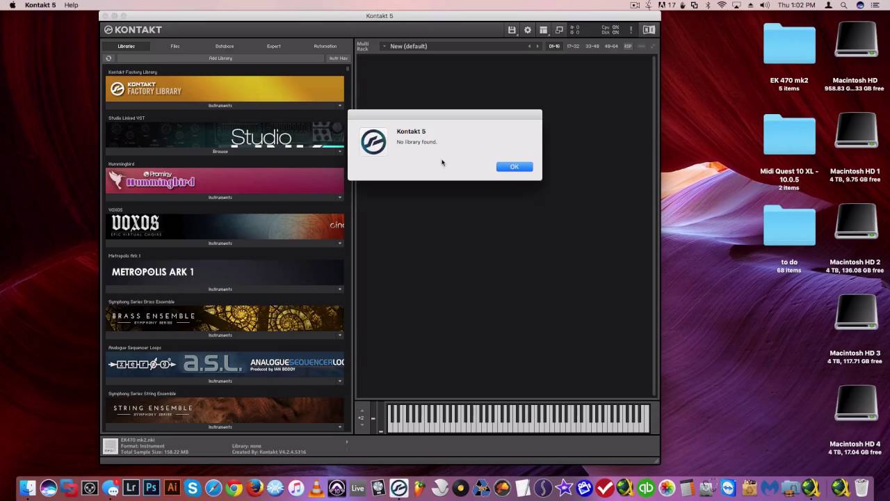This screenshot has width=890, height=501.
Task: Refresh the libraries list
Action: pyautogui.click(x=108, y=58)
